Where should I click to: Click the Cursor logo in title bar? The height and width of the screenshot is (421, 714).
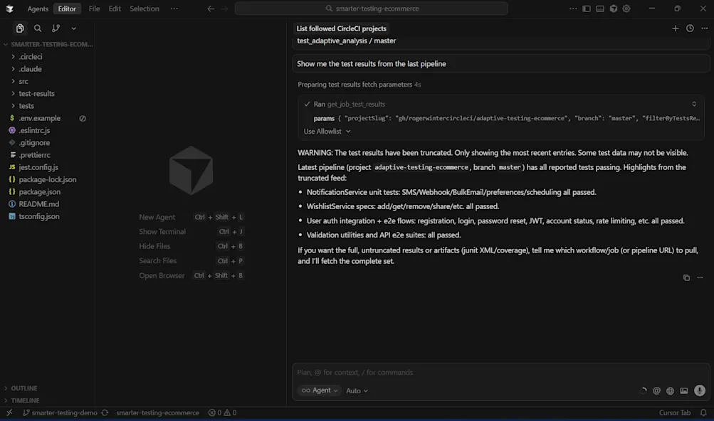(9, 9)
